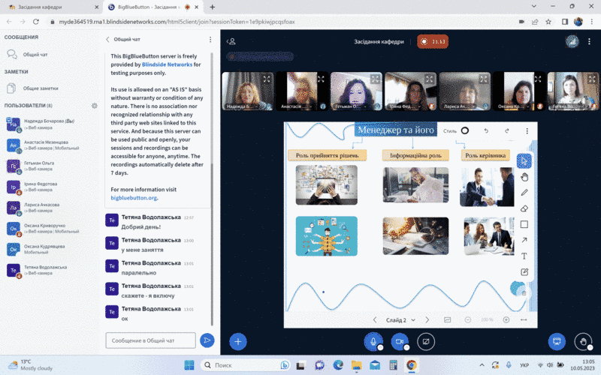Screen dimensions: 601x375
Task: Toggle webcam sharing off
Action: pyautogui.click(x=400, y=341)
